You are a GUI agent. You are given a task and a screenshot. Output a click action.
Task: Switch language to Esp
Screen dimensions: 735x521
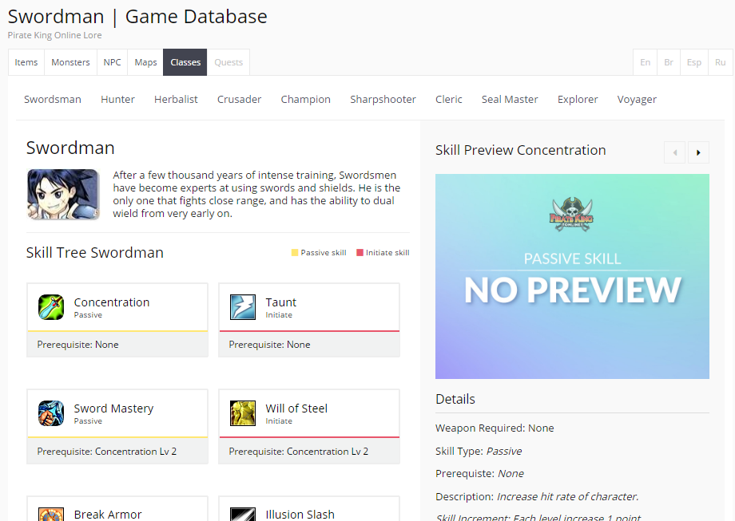point(693,62)
